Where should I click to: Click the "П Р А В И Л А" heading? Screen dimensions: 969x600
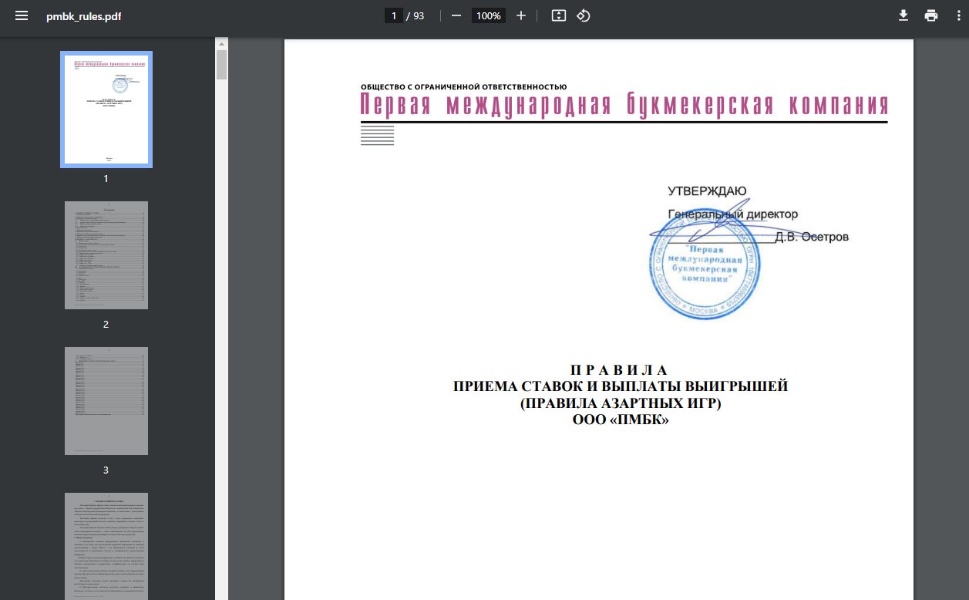tap(618, 371)
